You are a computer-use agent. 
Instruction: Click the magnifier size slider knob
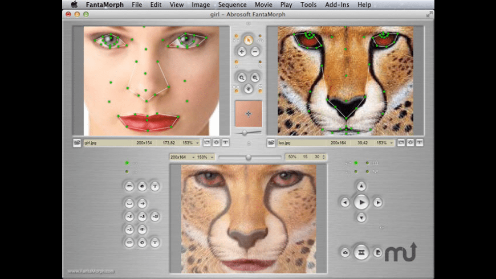(245, 133)
